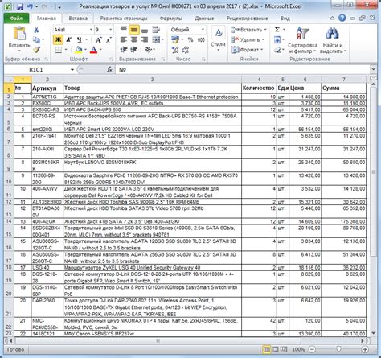
Task: Select the Товар header cell
Action: pyautogui.click(x=152, y=88)
